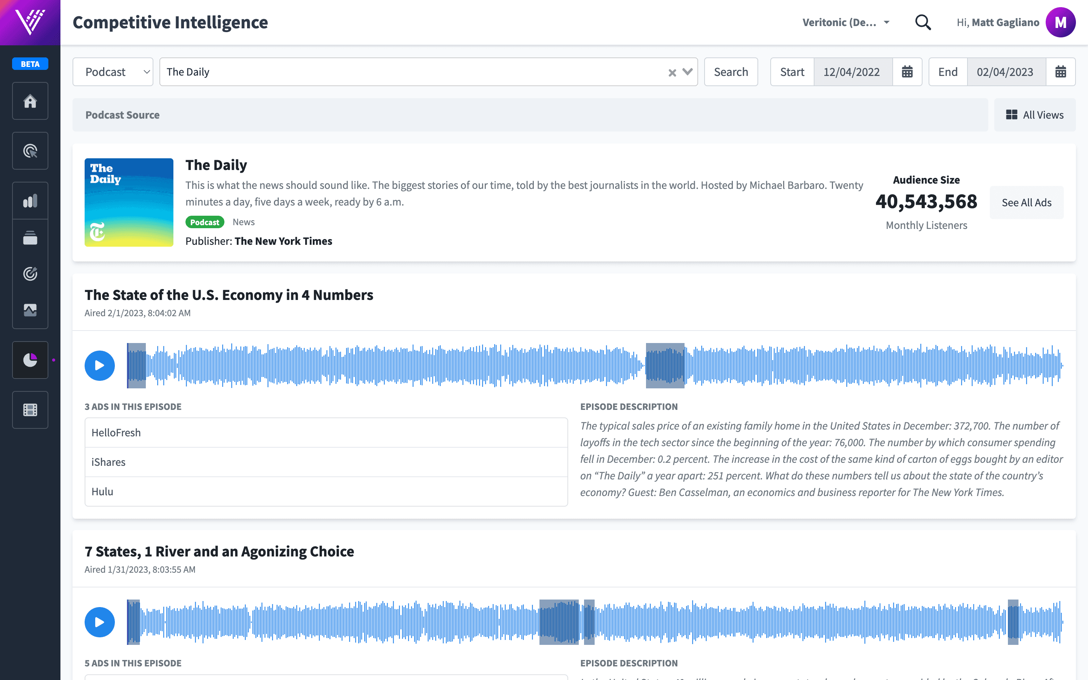Click the 40,543,568 audience size value
This screenshot has height=680, width=1088.
coord(926,201)
